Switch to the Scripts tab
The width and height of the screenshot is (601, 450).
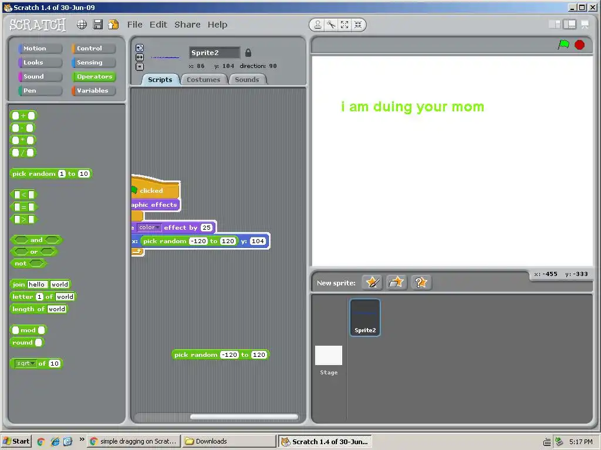160,80
